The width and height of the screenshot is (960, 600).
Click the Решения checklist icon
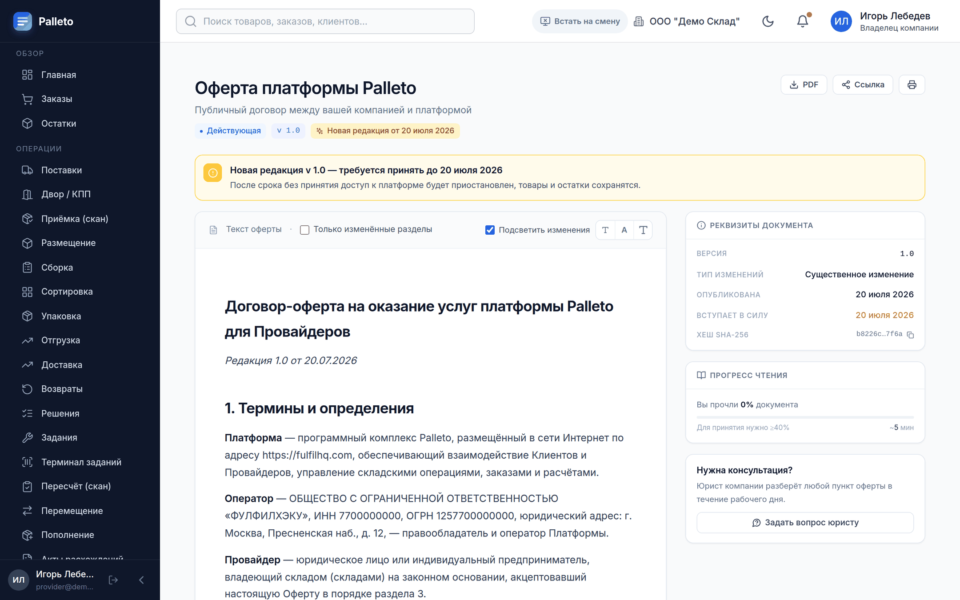click(28, 413)
